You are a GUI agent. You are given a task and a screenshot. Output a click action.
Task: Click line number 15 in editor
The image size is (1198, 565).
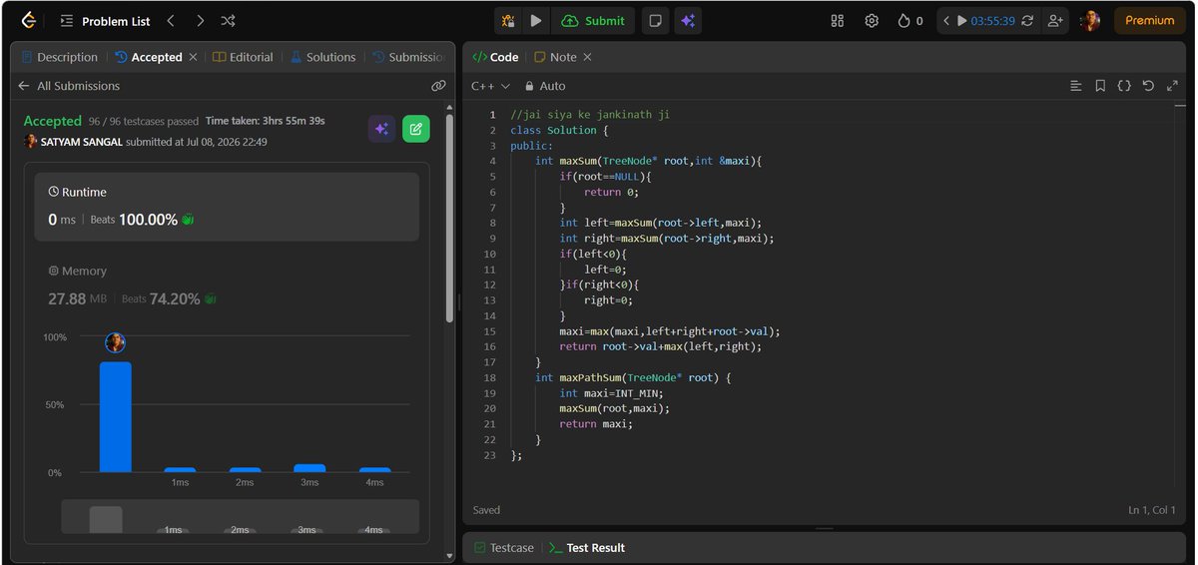coord(489,331)
